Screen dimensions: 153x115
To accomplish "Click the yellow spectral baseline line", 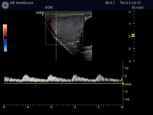I will click(x=63, y=83).
